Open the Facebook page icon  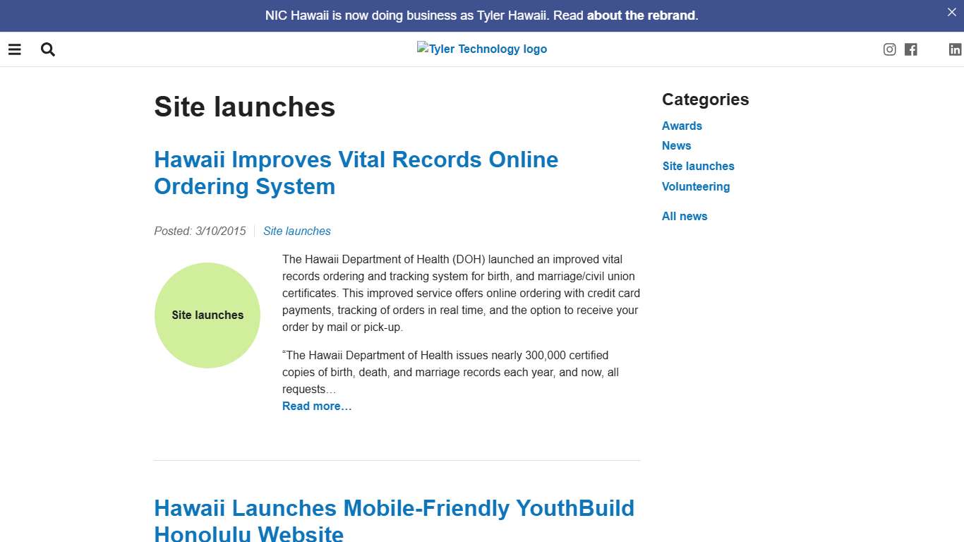(910, 49)
